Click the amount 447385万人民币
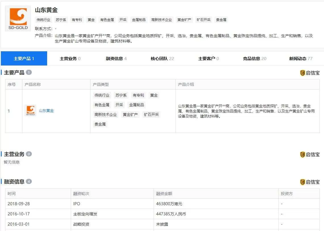This screenshot has width=324, height=231. pyautogui.click(x=171, y=214)
